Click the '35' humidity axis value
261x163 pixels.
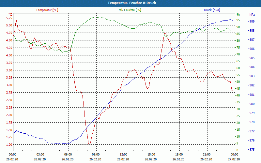[238, 102]
